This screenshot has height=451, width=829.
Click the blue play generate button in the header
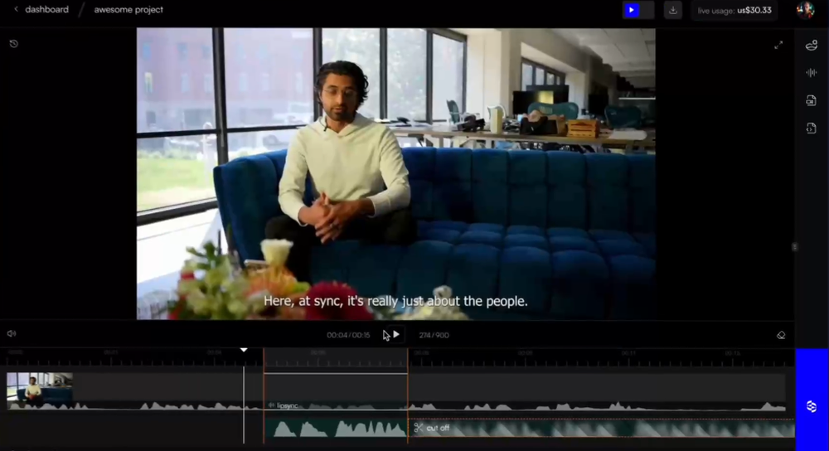click(x=631, y=10)
